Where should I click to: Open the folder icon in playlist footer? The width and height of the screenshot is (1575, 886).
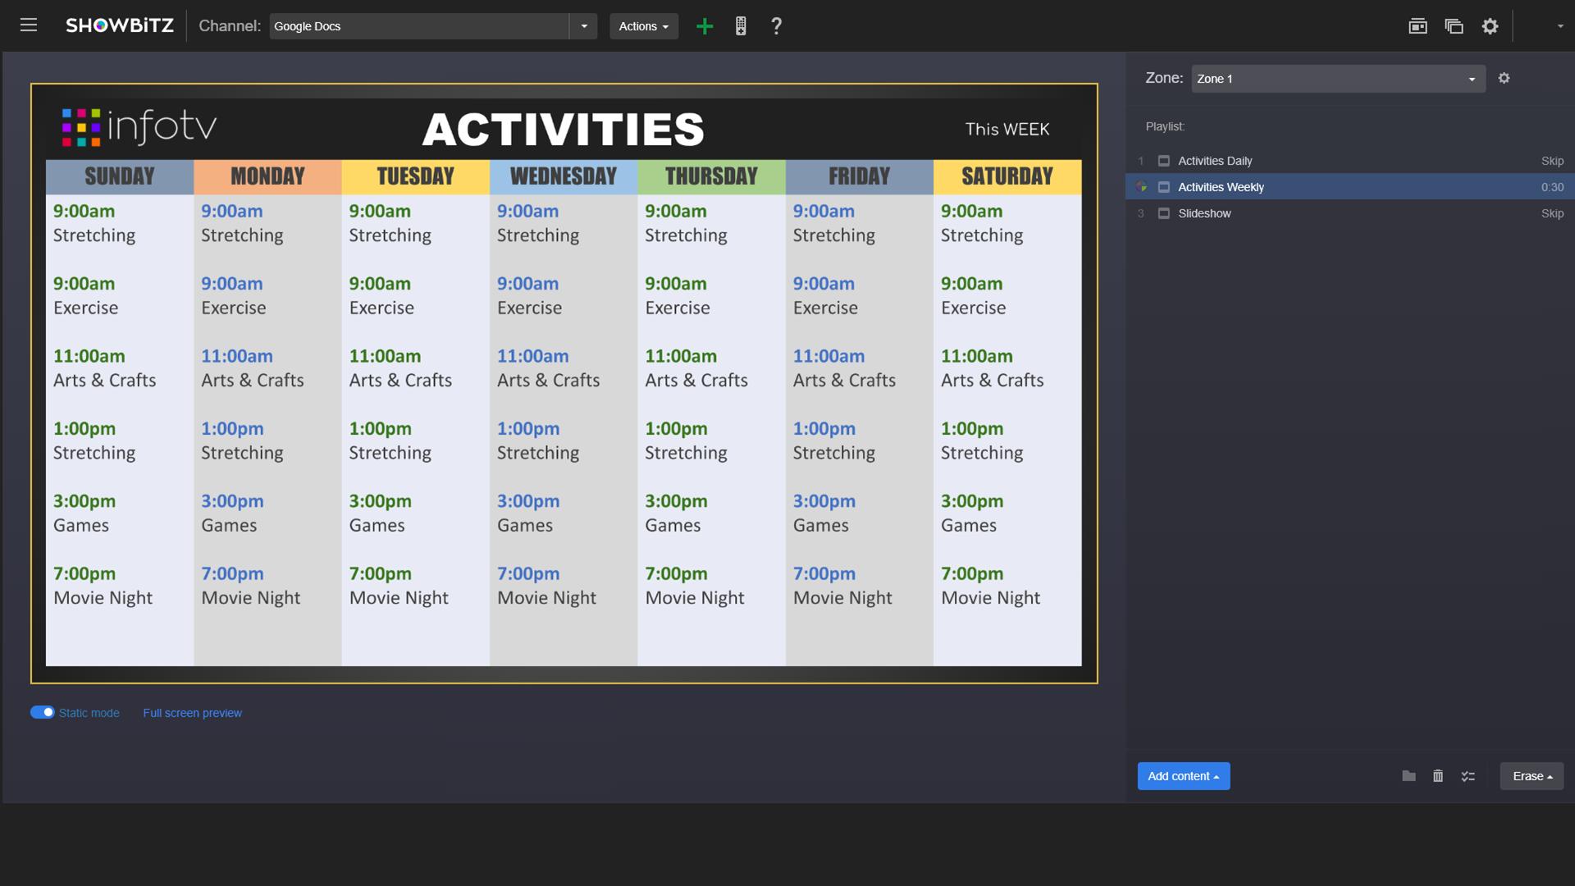tap(1408, 776)
